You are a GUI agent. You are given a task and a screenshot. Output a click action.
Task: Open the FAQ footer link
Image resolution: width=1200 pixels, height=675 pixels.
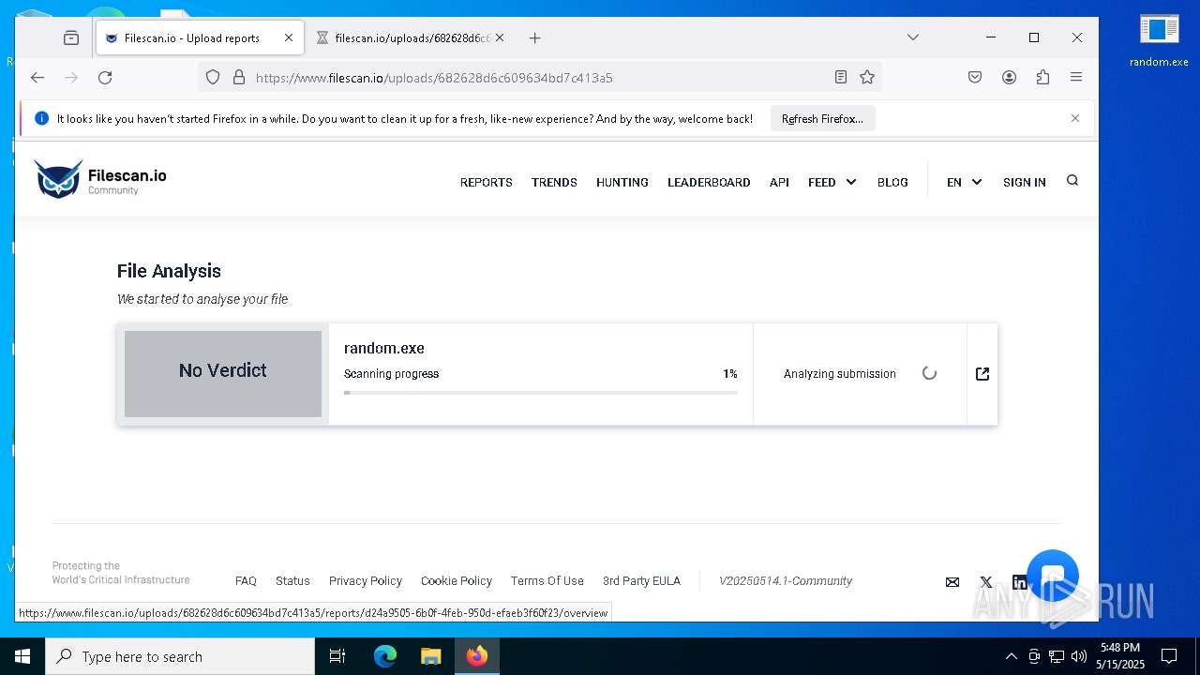pos(246,581)
